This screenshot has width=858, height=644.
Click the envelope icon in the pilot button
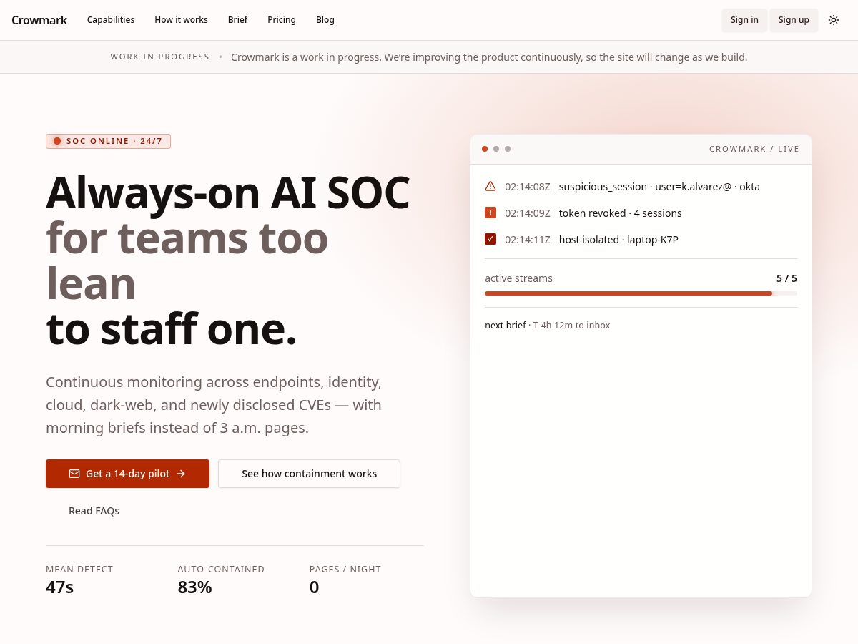pyautogui.click(x=74, y=474)
